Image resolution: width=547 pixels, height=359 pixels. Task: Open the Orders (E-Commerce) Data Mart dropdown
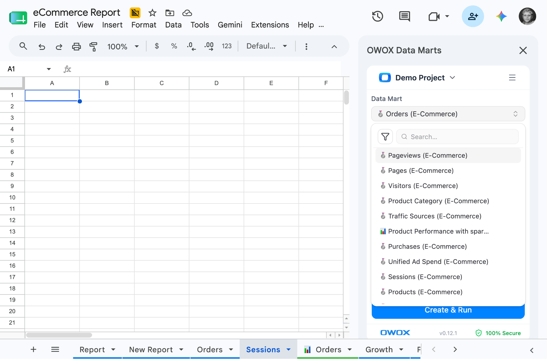tap(448, 114)
